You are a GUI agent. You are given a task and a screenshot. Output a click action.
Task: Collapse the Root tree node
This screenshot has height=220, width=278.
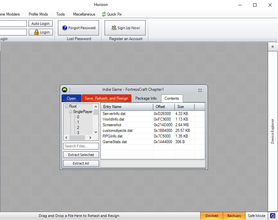(67, 107)
